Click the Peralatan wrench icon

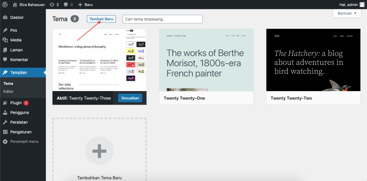click(x=5, y=122)
